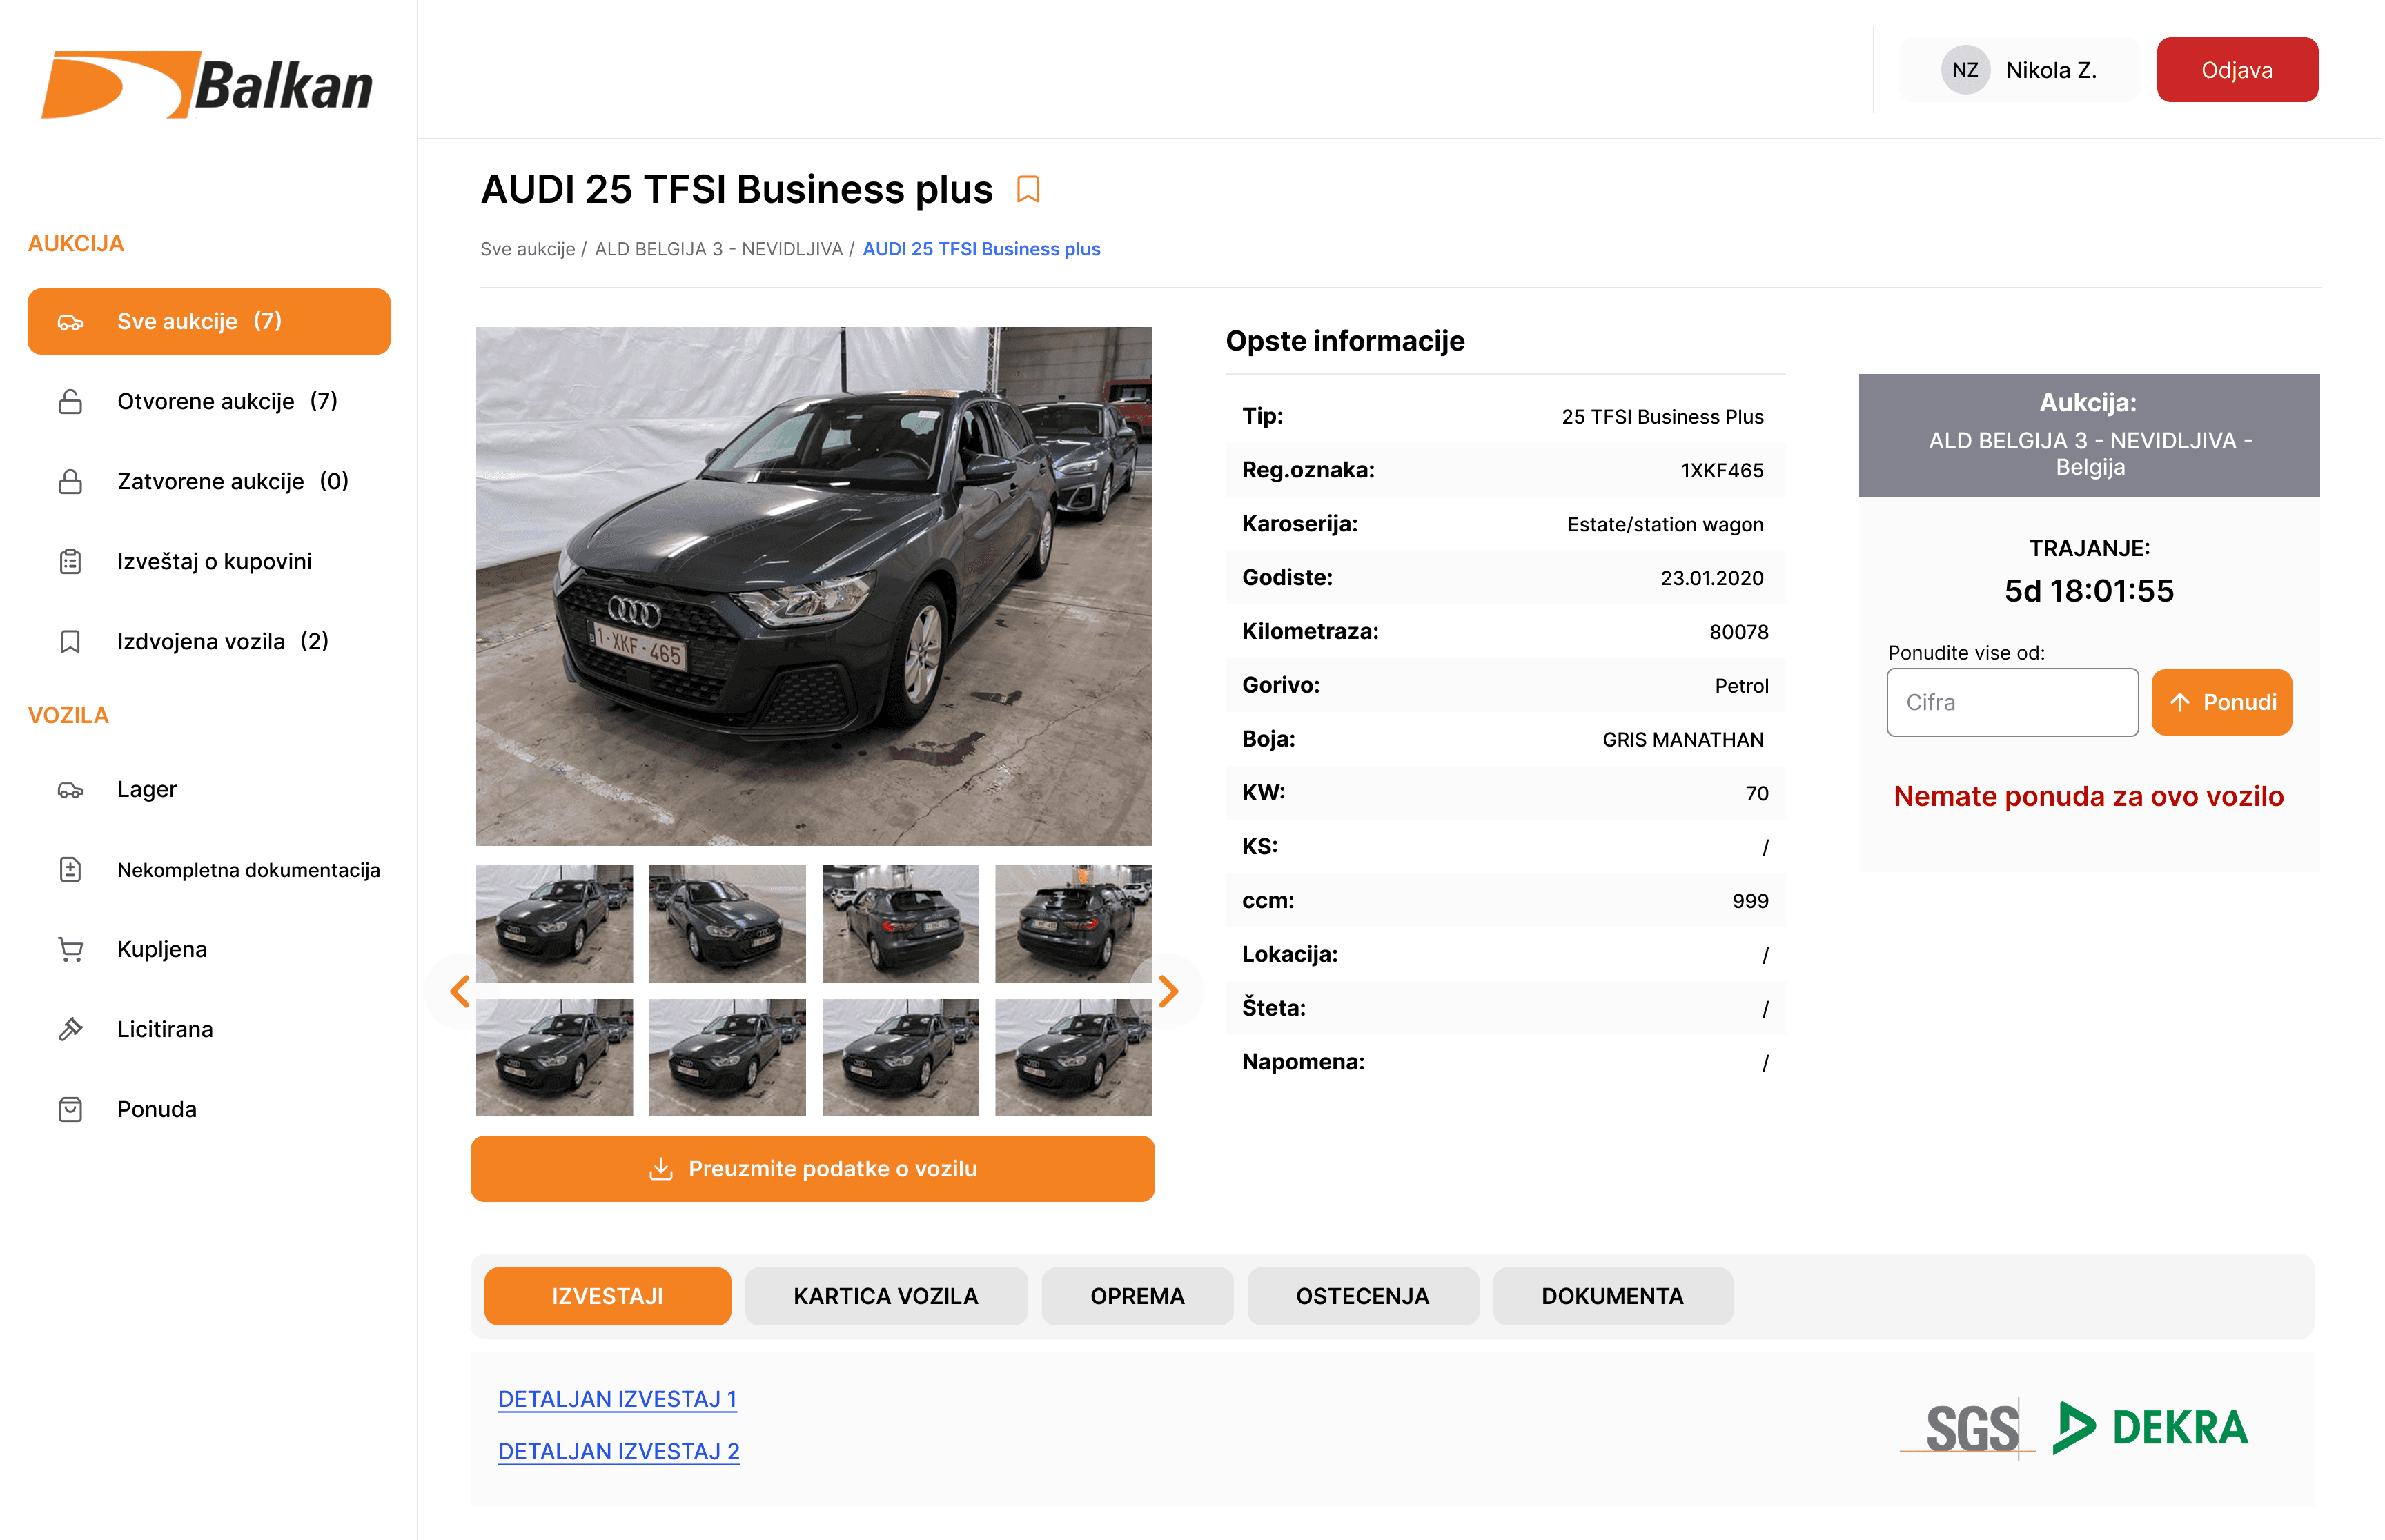This screenshot has height=1540, width=2385.
Task: Click the Petrol fuel value
Action: click(x=1742, y=686)
